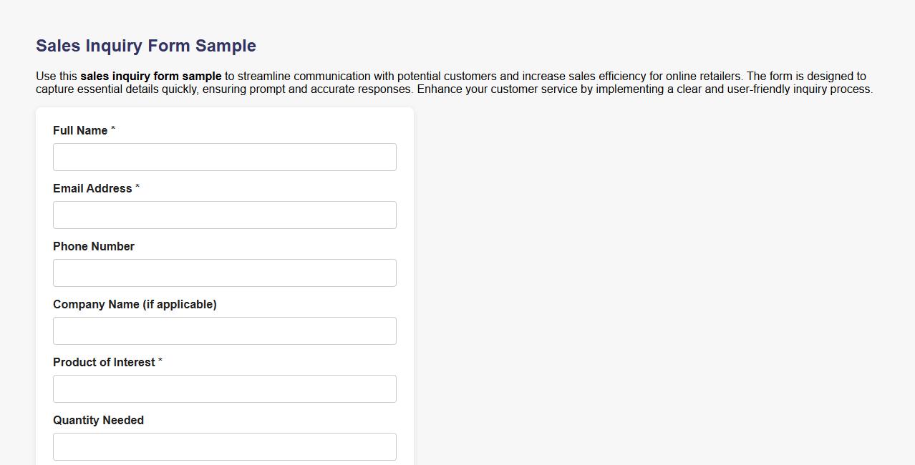915x465 pixels.
Task: Click the Product of Interest input field
Action: coord(224,388)
